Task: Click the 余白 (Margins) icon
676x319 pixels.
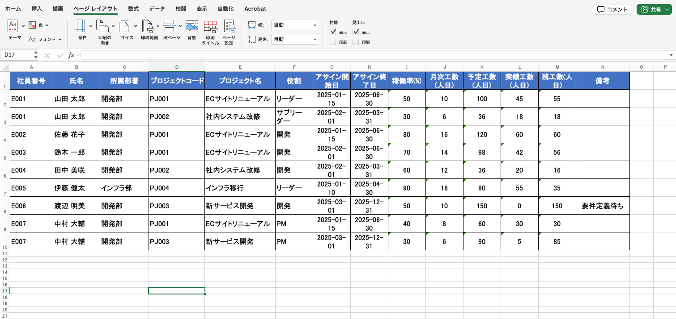Action: 80,26
